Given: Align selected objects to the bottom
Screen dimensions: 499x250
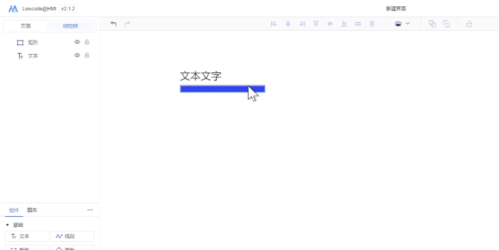Looking at the screenshot, I should tap(344, 23).
